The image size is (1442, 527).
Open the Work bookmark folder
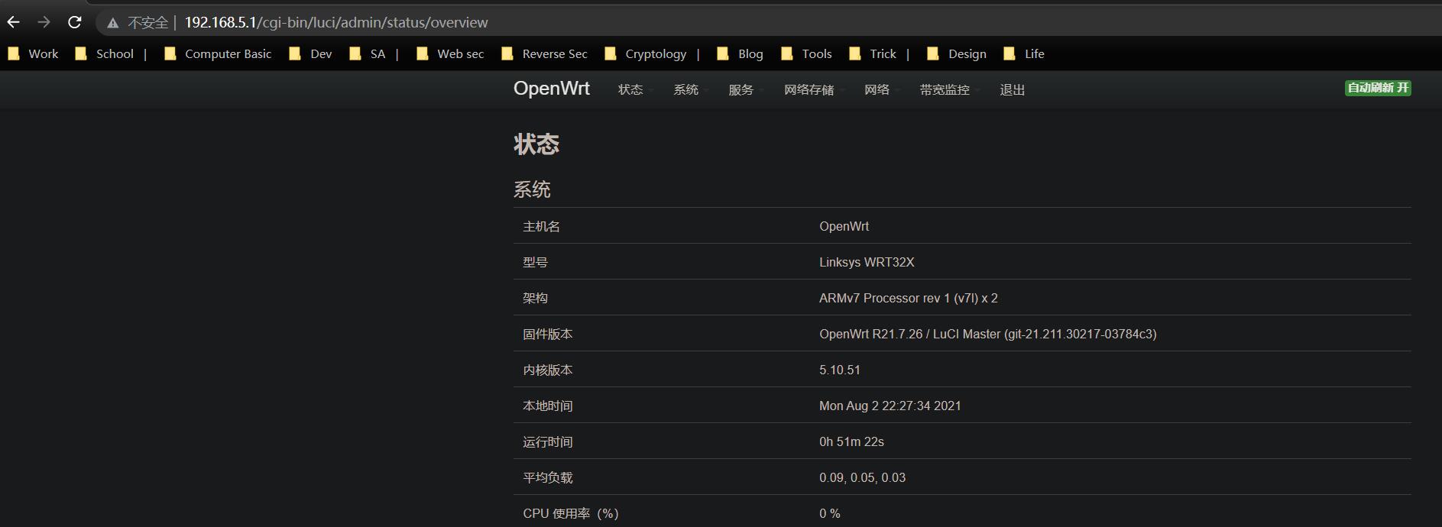click(33, 53)
